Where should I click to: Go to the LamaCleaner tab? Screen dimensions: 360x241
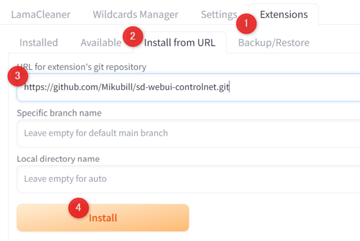41,14
